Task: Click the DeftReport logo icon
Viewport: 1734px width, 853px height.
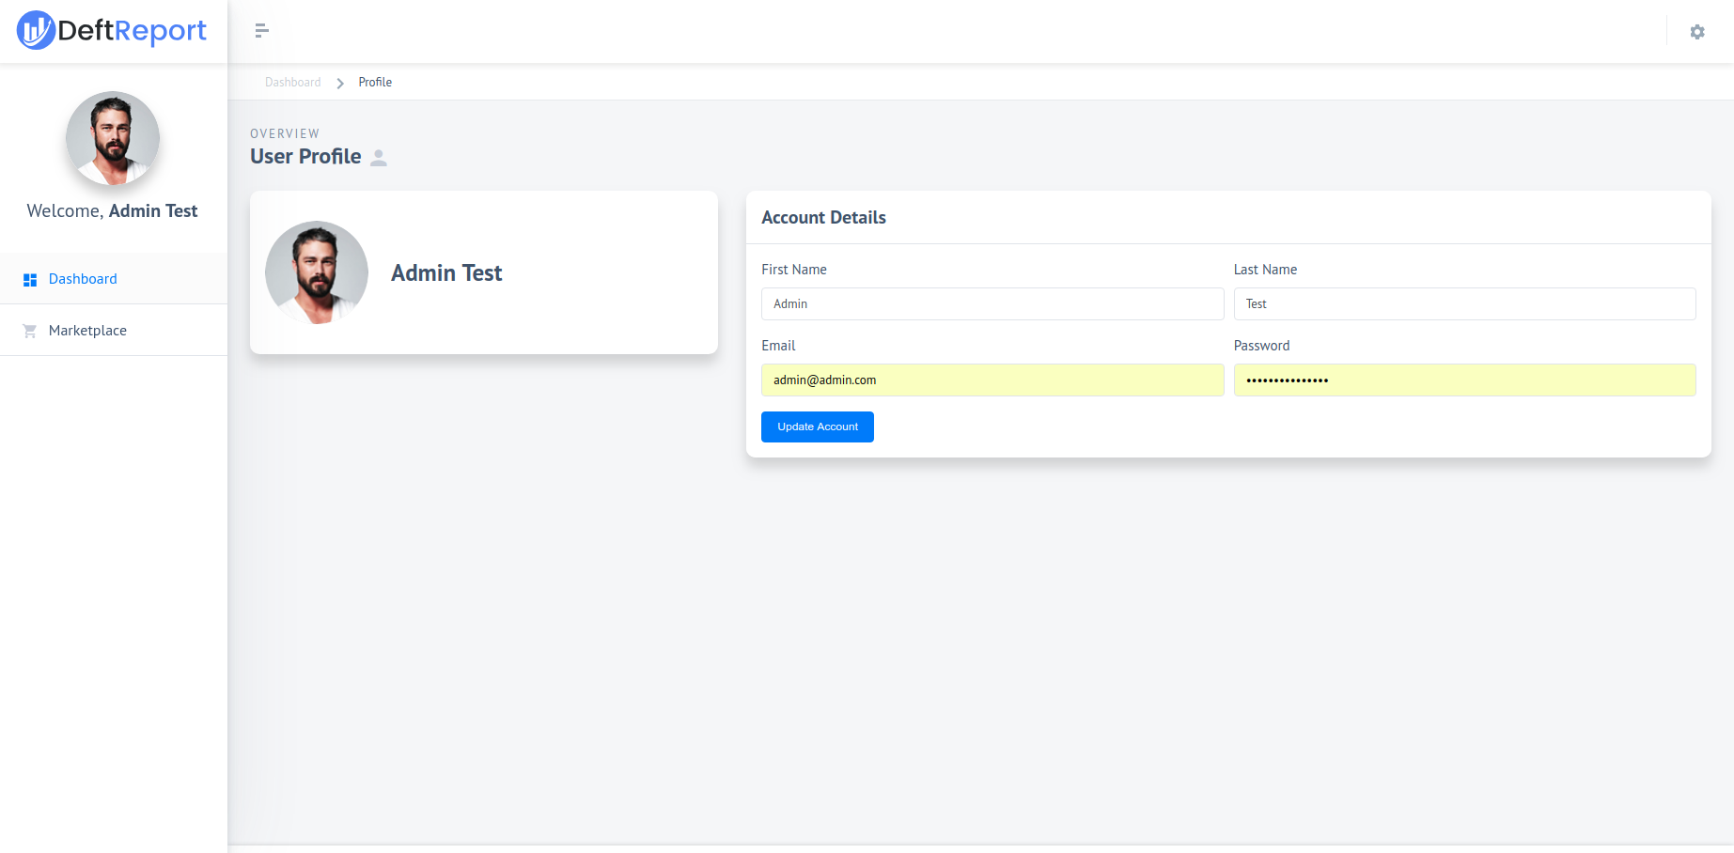Action: tap(36, 29)
